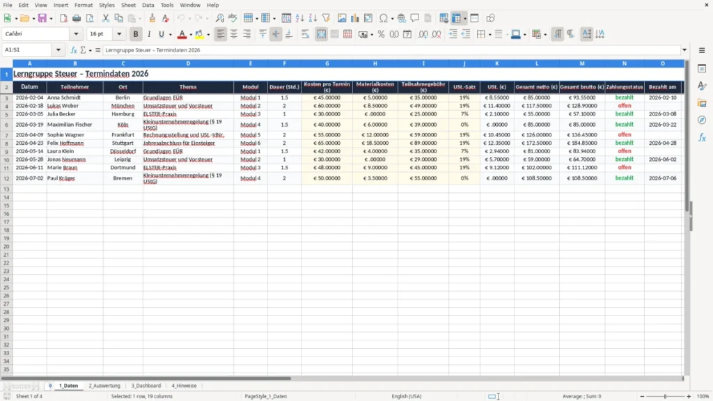
Task: Click the Insert Chart icon
Action: (x=355, y=18)
